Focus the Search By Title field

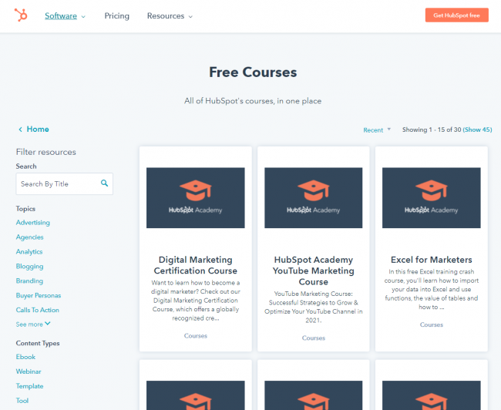pyautogui.click(x=65, y=183)
